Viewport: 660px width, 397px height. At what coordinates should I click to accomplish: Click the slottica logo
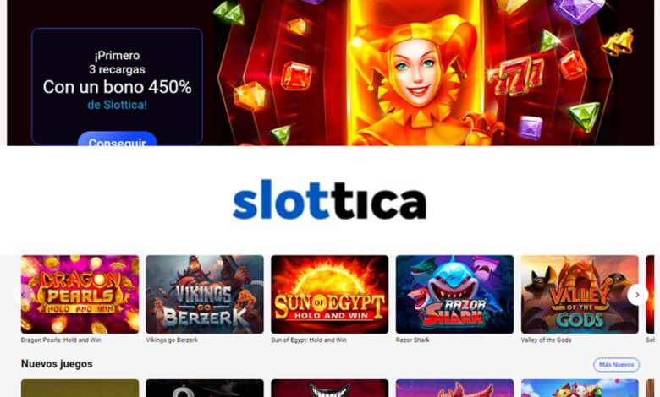[330, 199]
